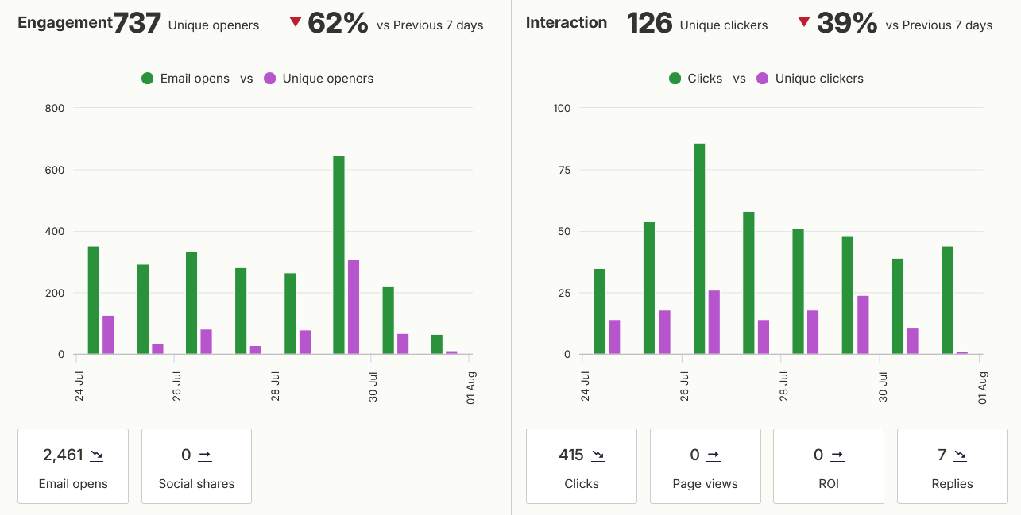
Task: Open the ROI metric card
Action: tap(829, 466)
